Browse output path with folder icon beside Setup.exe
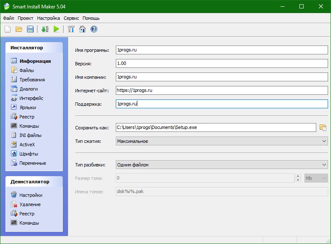 (323, 127)
